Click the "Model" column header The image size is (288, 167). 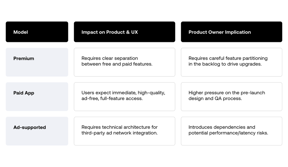point(37,32)
